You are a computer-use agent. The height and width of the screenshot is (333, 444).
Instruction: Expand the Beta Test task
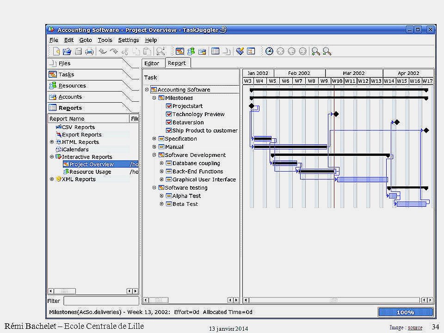161,204
